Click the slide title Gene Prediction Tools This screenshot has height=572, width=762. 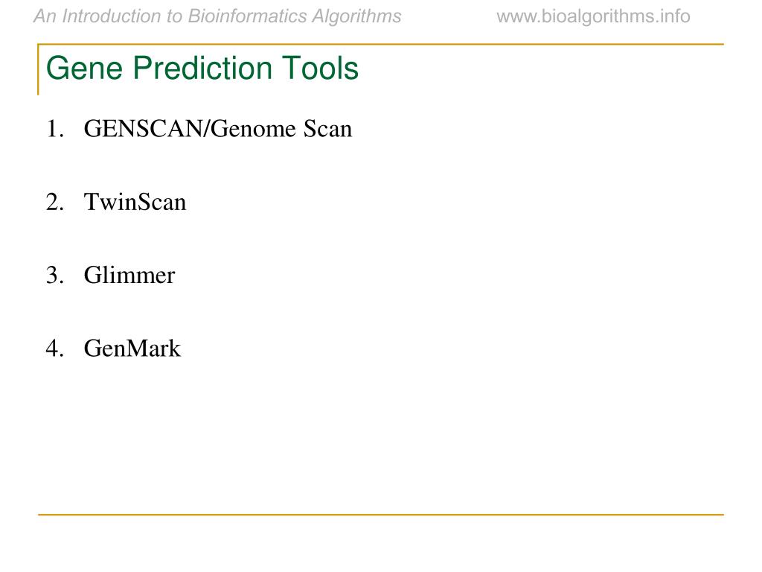click(x=202, y=68)
